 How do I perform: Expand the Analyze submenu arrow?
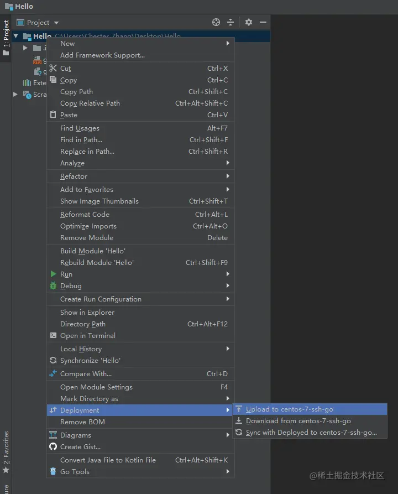[x=228, y=163]
